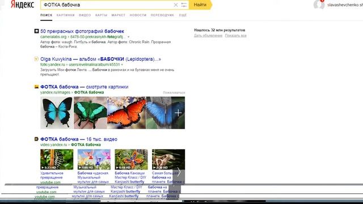Open video title Удивительное превращение

pyautogui.click(x=52, y=175)
